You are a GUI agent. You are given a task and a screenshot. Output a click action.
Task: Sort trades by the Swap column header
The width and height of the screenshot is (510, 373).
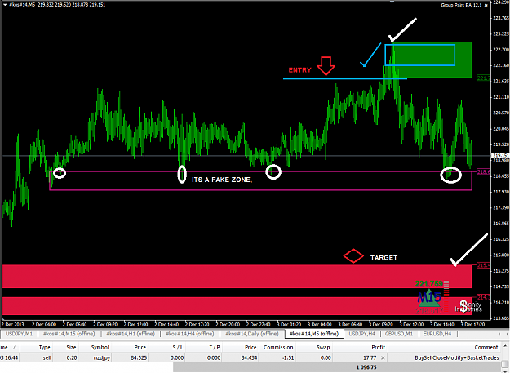(314, 348)
